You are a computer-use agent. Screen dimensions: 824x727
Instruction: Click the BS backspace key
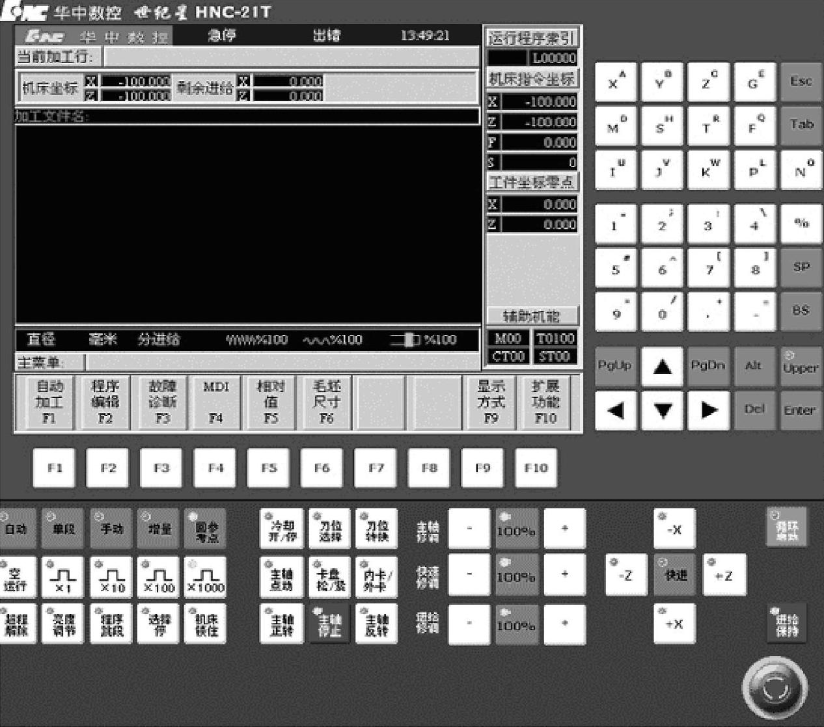[801, 311]
